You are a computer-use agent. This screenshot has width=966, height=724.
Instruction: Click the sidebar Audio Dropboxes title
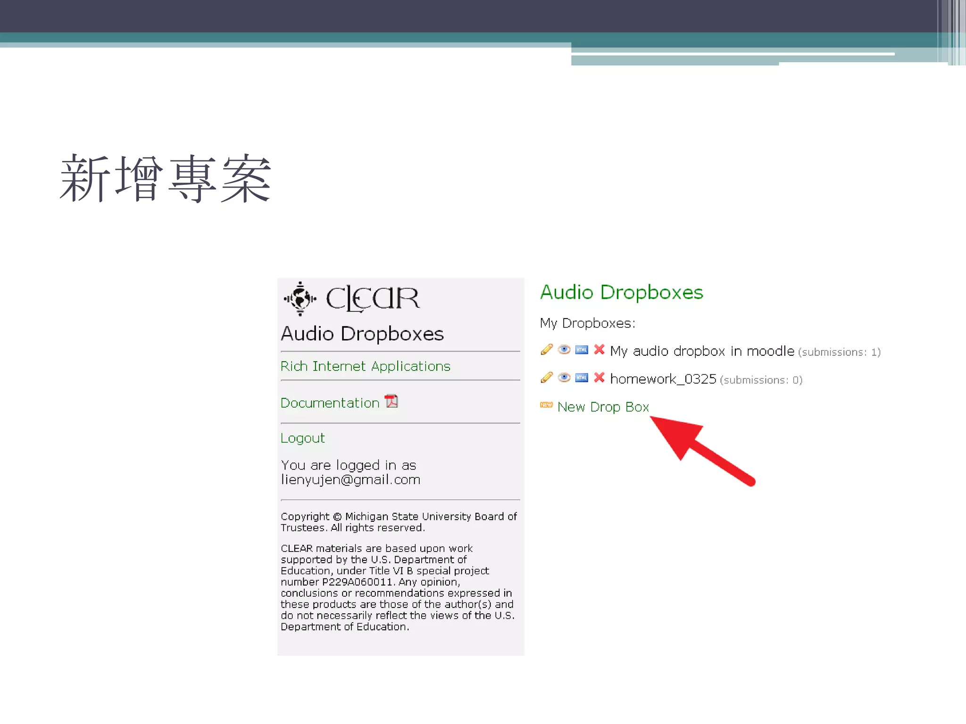coord(362,334)
